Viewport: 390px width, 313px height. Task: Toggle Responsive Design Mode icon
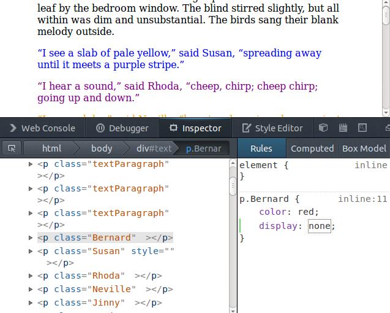[x=362, y=128]
